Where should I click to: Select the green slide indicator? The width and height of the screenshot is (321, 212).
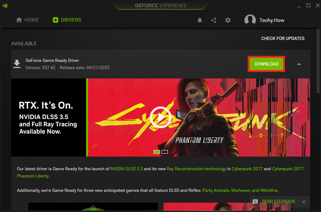click(157, 152)
